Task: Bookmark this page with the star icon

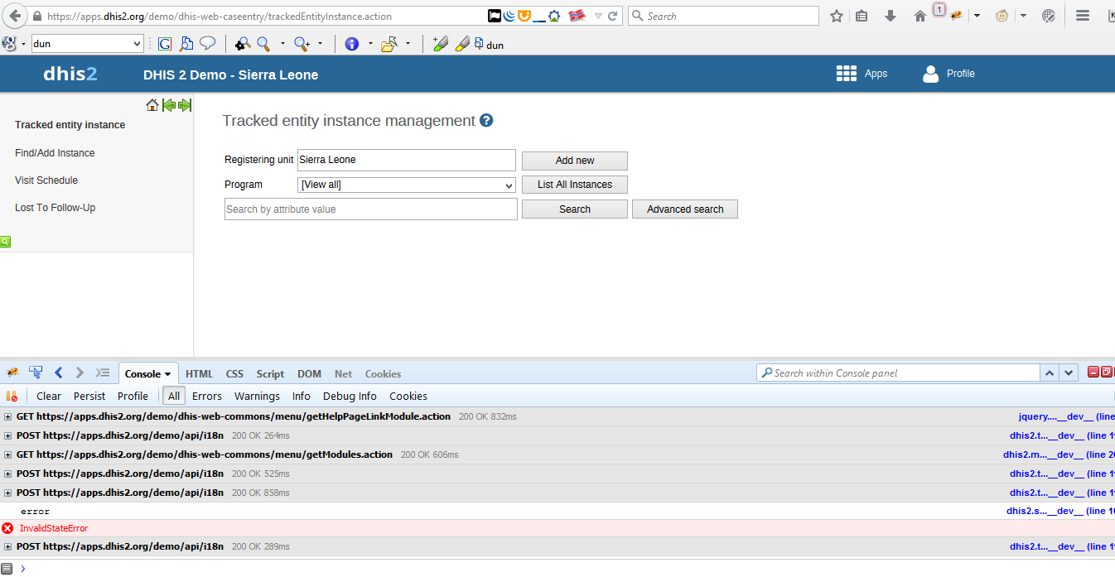Action: pyautogui.click(x=837, y=16)
